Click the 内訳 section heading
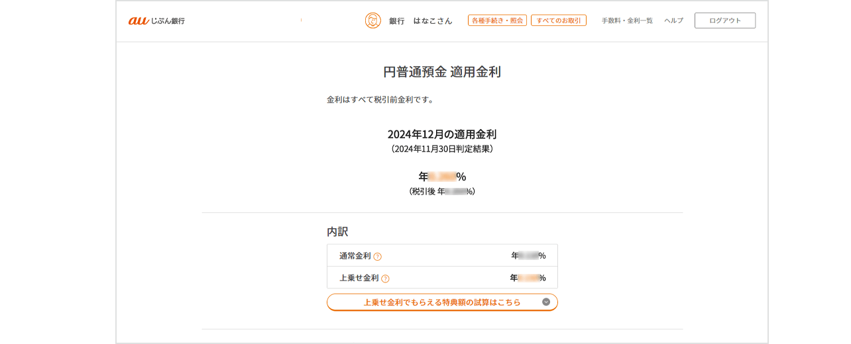 click(x=337, y=232)
